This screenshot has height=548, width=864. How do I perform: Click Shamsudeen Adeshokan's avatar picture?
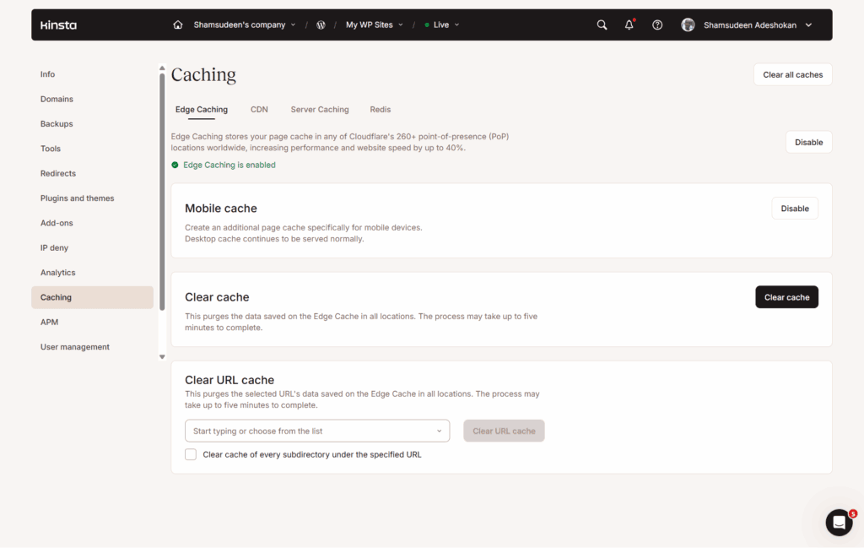tap(688, 24)
